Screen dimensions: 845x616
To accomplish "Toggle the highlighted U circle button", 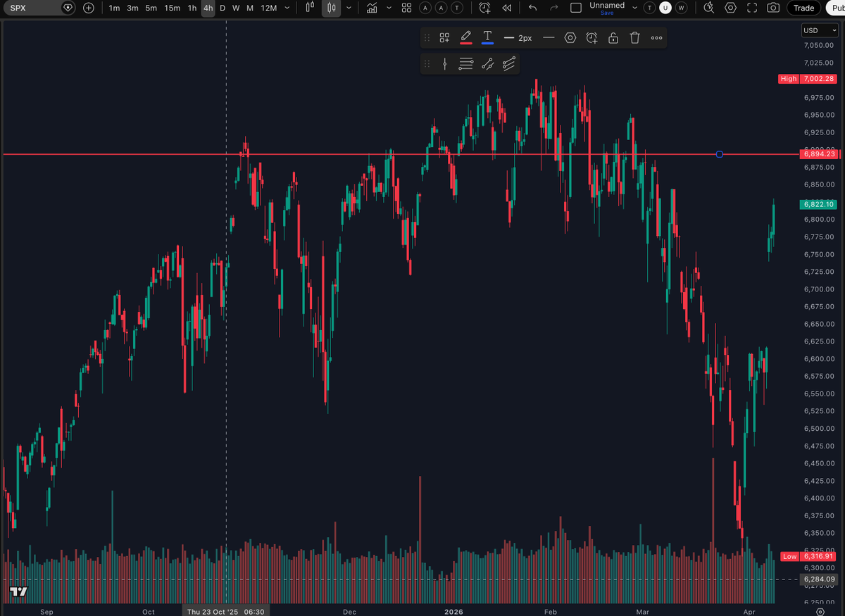I will click(665, 8).
